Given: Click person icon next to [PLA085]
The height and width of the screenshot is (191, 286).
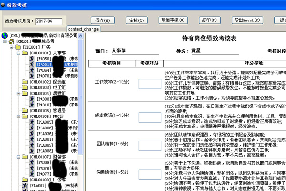Looking at the screenshot, I should tap(32, 145).
